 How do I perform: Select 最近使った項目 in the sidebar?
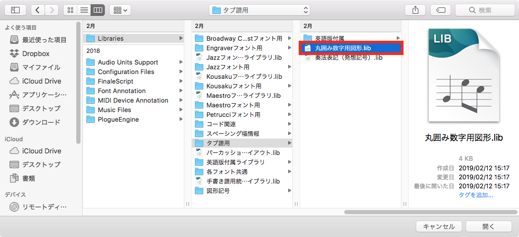click(44, 40)
